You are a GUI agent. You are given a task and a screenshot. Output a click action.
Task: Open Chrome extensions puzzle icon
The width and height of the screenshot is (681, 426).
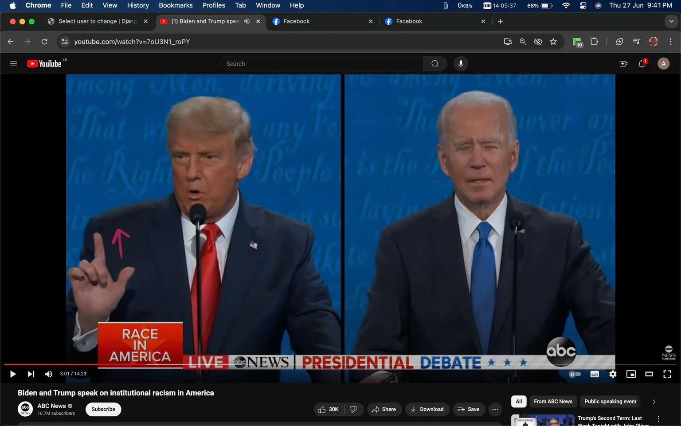coord(594,41)
